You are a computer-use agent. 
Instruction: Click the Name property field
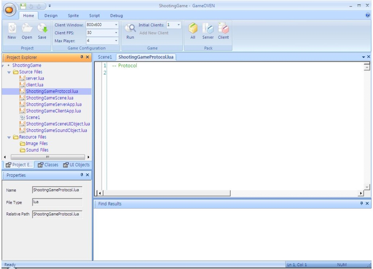pyautogui.click(x=57, y=190)
